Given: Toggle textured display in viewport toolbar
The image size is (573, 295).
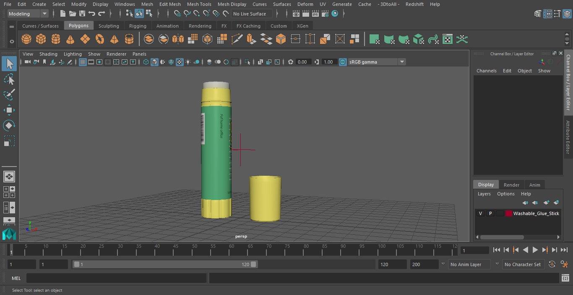Looking at the screenshot, I should (180, 62).
